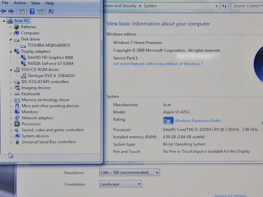This screenshot has width=263, height=197.
Task: Select the Sound, video and game controllers icon
Action: tap(17, 130)
